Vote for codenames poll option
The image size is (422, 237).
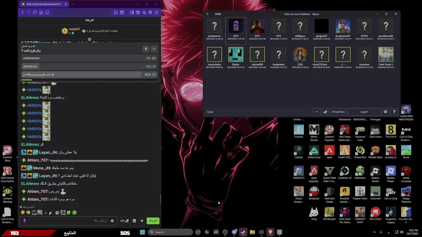pyautogui.click(x=89, y=58)
